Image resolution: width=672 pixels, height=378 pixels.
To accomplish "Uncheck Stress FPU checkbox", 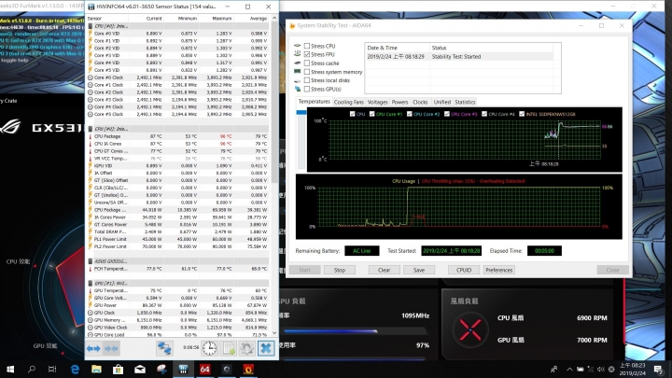I will pyautogui.click(x=307, y=54).
